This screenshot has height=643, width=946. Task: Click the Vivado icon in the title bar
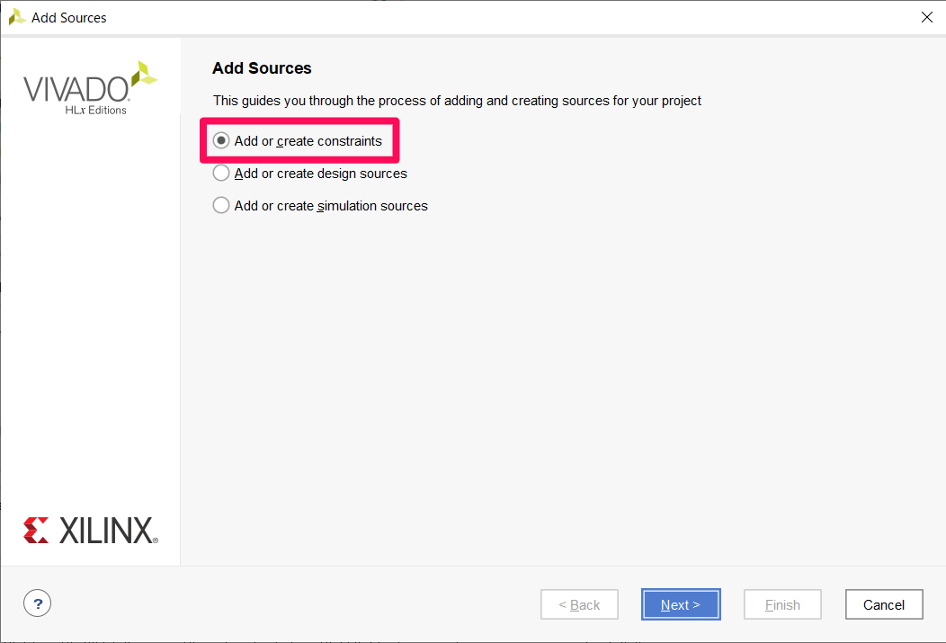point(16,17)
